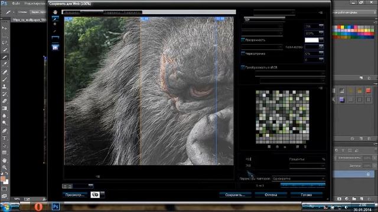Open the GIF format dropdown
Viewport: 378px width, 212px height.
click(x=265, y=19)
